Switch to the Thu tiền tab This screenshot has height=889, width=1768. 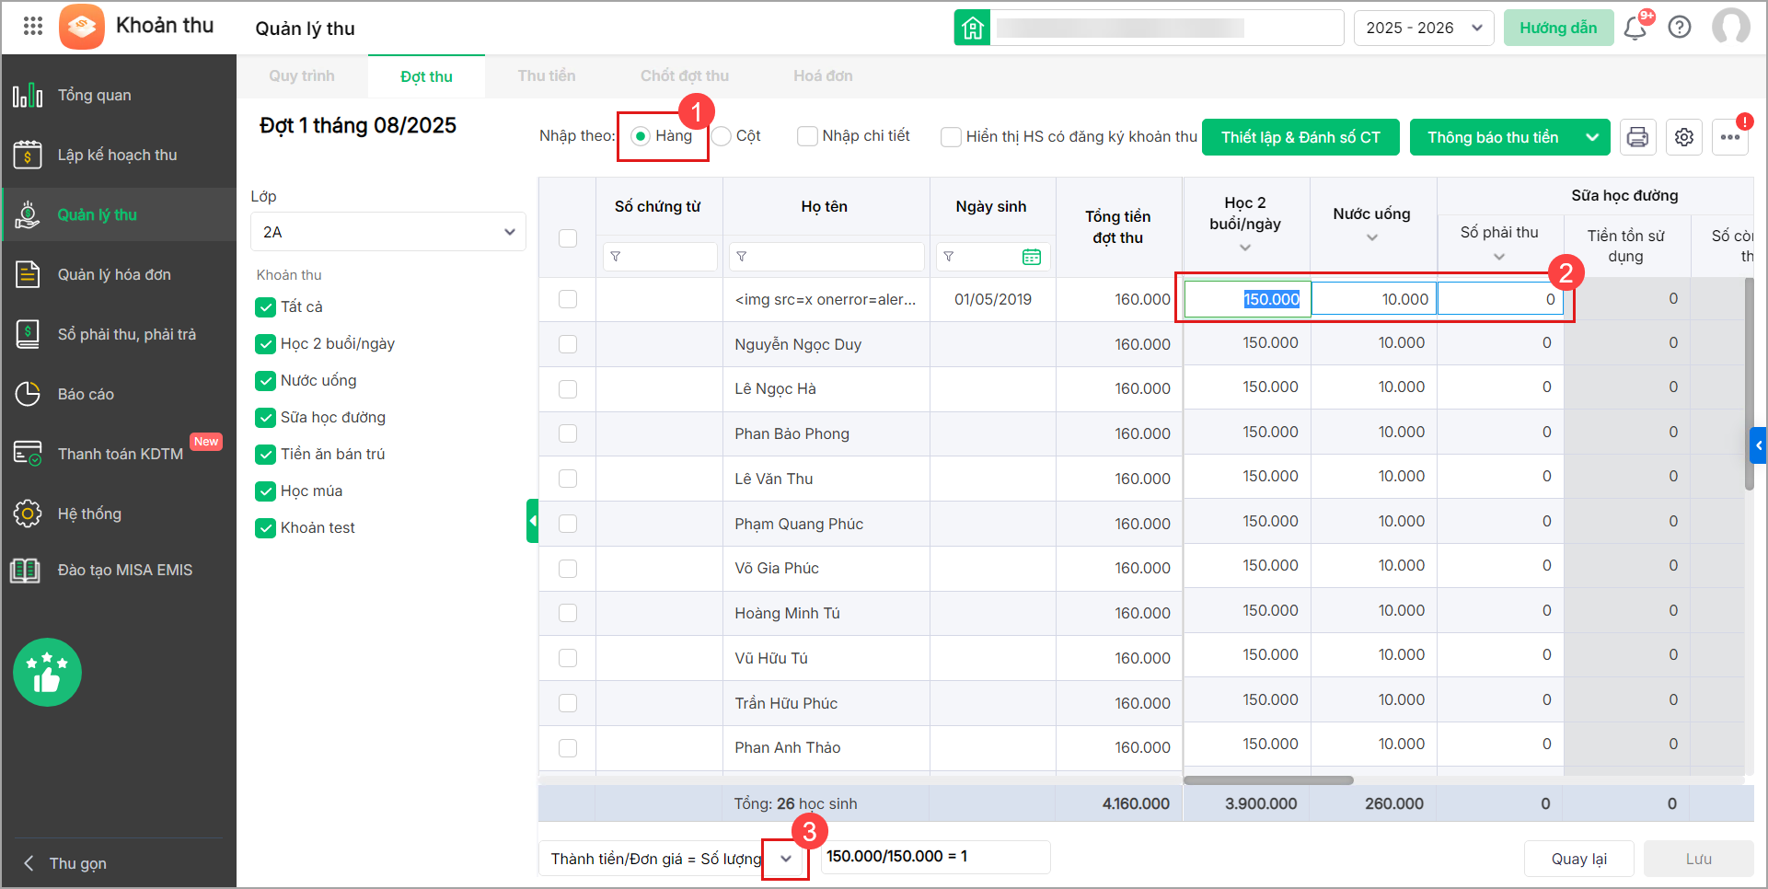(547, 76)
